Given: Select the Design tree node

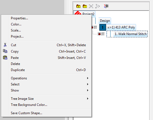Looking at the screenshot, I should click(x=105, y=21).
